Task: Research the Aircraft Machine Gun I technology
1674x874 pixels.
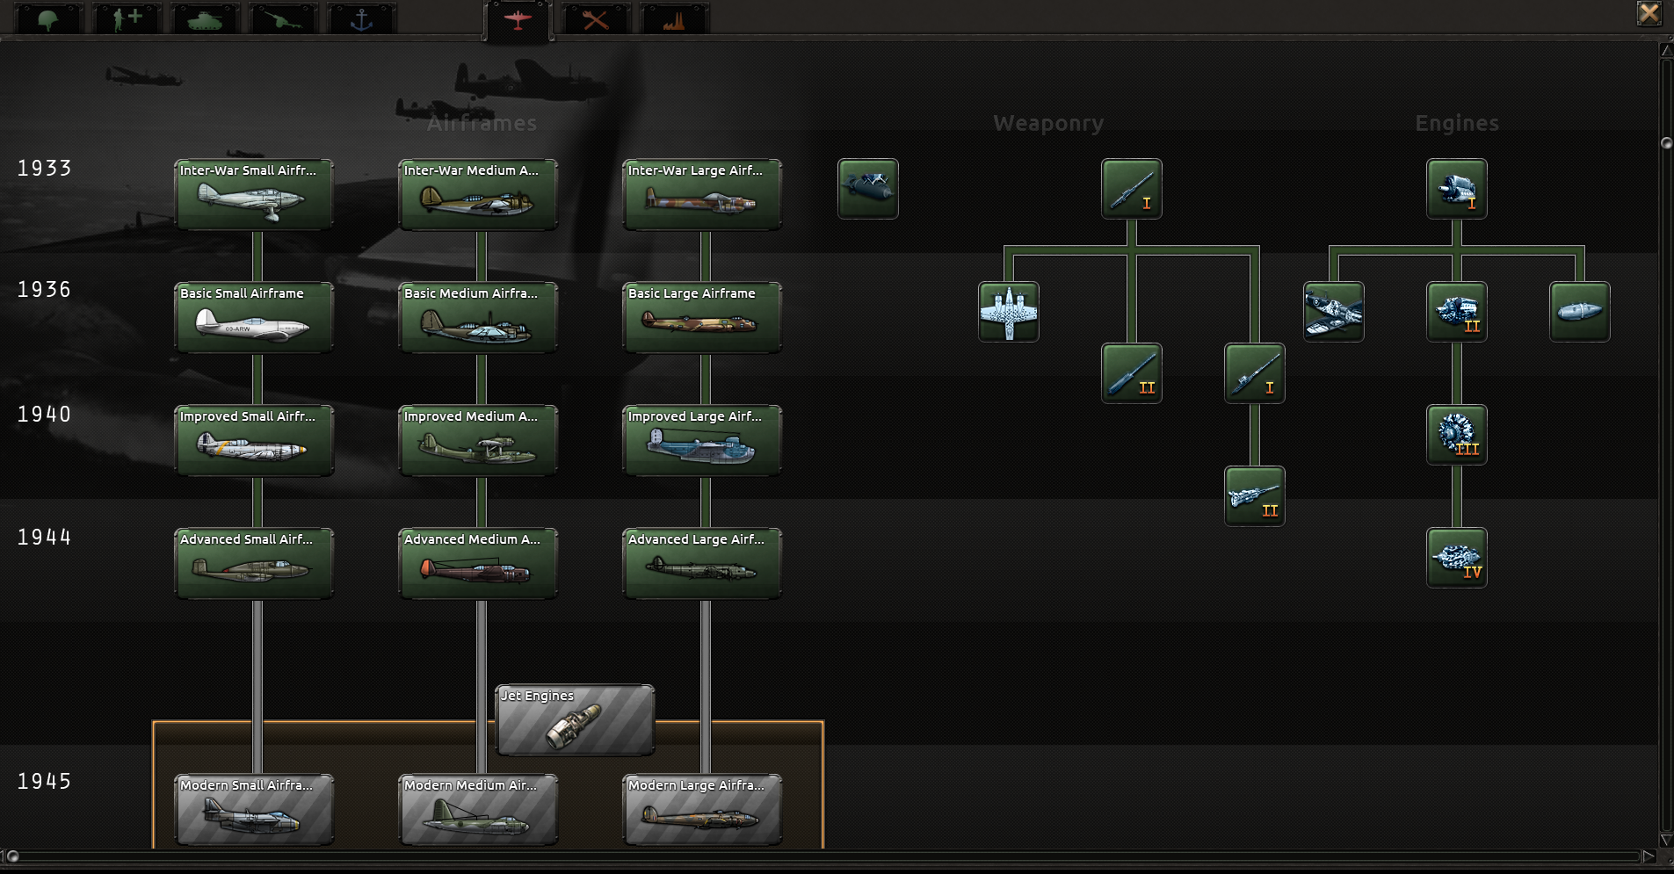Action: [x=1131, y=189]
